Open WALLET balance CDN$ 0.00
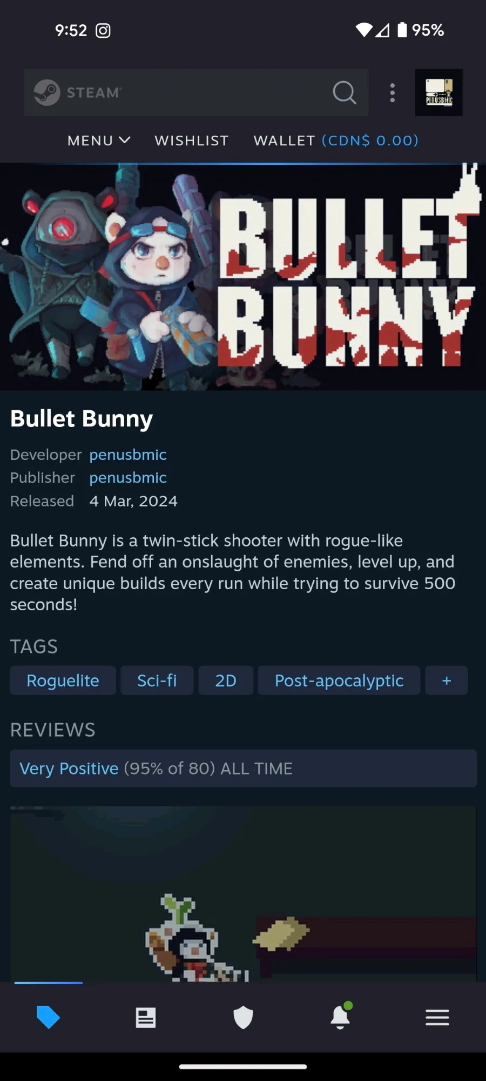This screenshot has width=486, height=1081. pos(336,141)
